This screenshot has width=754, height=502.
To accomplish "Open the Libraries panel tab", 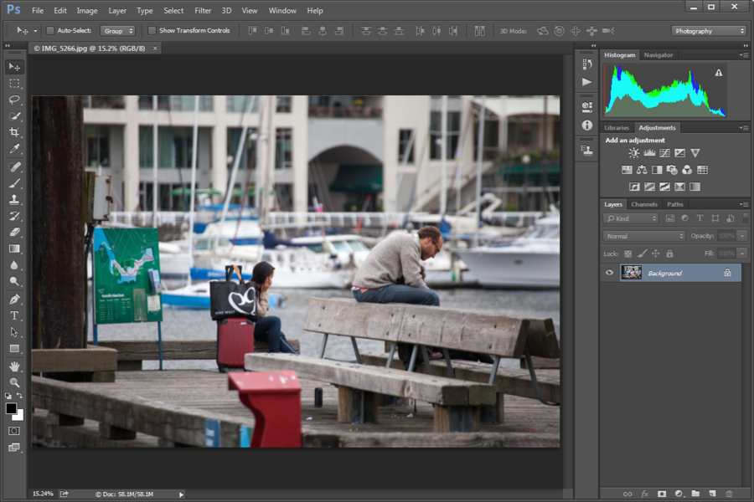I will click(617, 128).
